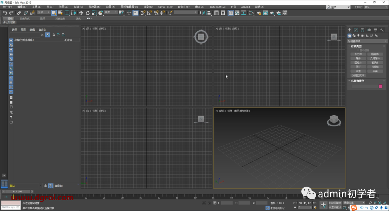Activate the Unlink Selection tool
The width and height of the screenshot is (389, 211).
click(x=26, y=13)
